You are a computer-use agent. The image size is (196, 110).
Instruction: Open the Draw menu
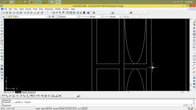click(41, 9)
